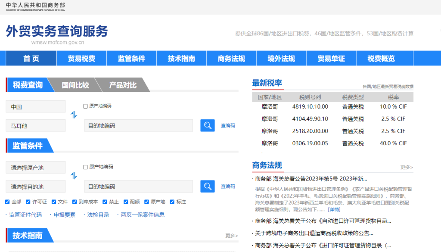This screenshot has height=252, width=441.
Task: Click 更多 next to 技术指南 heading
Action: 231,235
